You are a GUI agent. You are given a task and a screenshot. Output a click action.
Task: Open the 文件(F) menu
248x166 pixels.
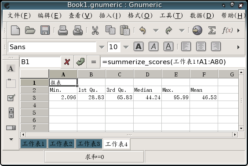point(19,15)
